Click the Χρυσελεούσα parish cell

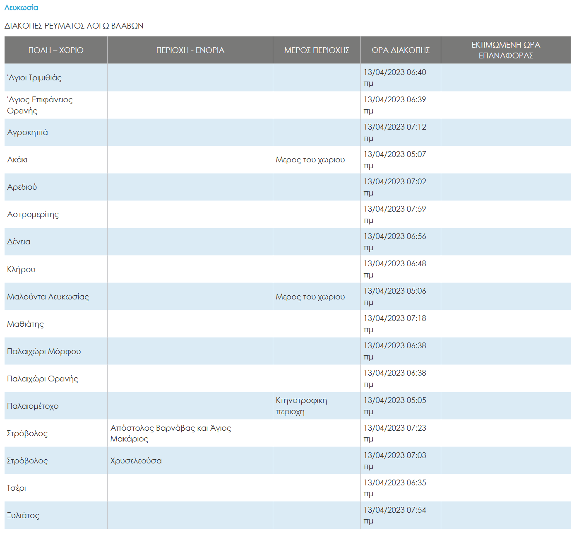pos(190,461)
